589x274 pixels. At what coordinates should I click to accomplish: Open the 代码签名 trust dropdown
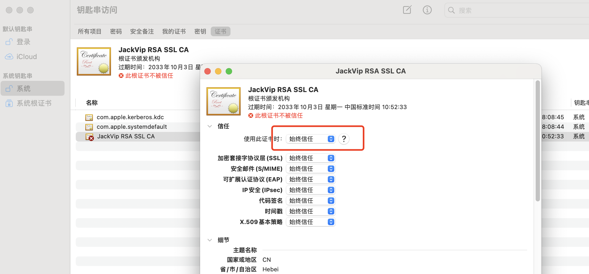tap(311, 200)
